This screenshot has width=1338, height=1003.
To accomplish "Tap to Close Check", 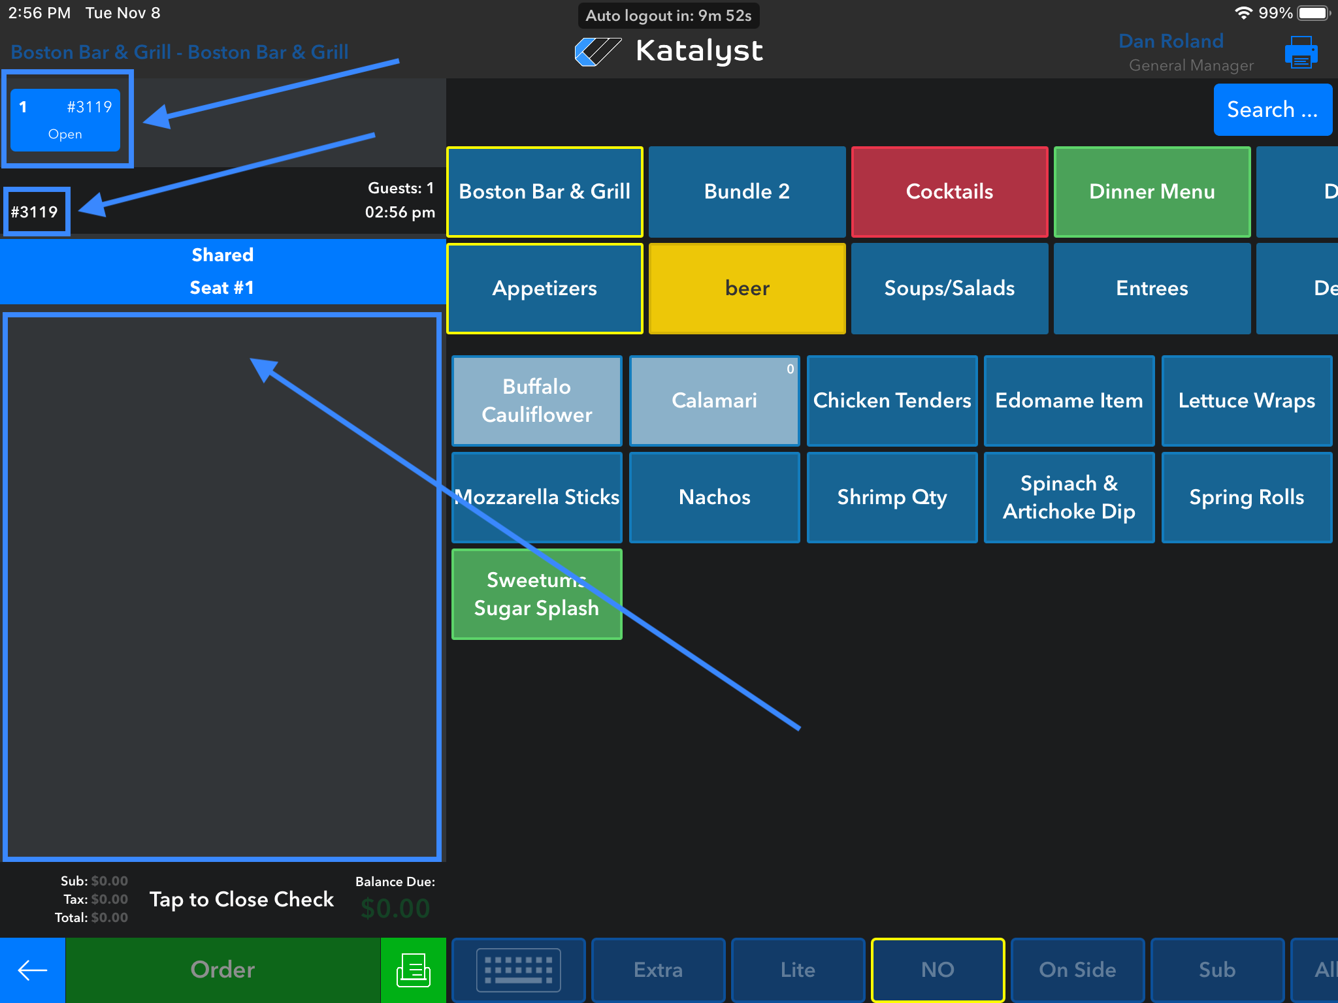I will (241, 899).
